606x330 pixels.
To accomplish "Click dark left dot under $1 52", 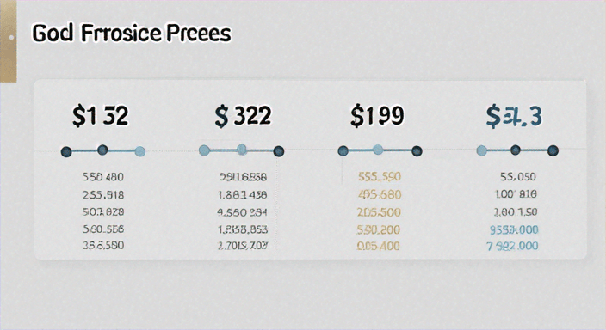I will coord(66,151).
